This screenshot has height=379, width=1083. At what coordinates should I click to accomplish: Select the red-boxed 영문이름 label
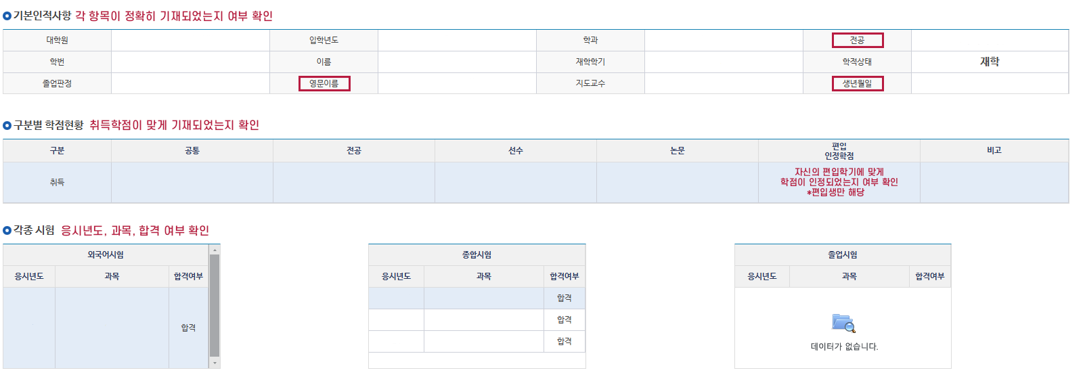[324, 84]
